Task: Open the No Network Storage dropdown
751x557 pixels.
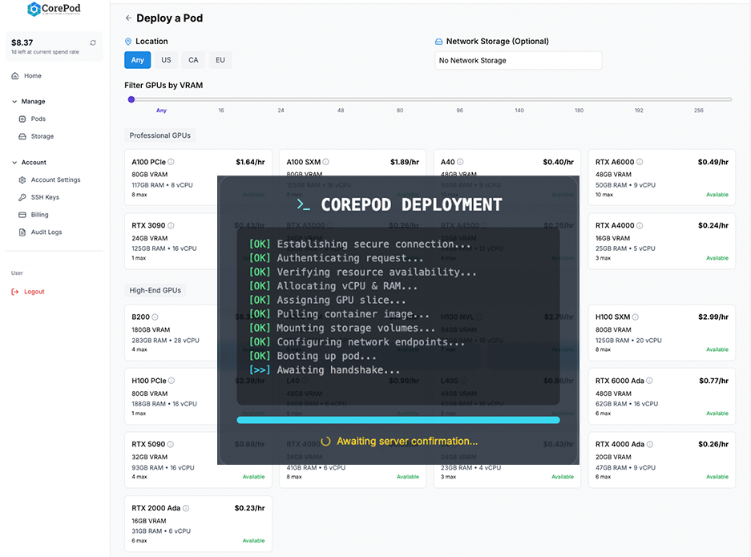Action: (x=516, y=60)
